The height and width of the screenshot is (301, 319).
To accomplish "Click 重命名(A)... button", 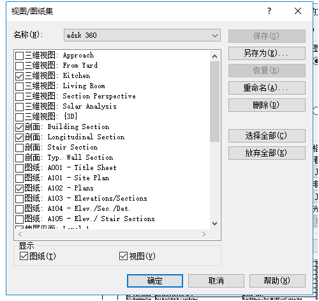I will (x=267, y=88).
